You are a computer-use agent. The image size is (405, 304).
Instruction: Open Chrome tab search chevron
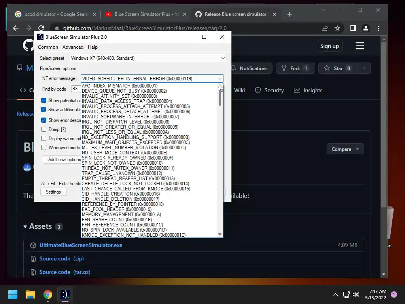tap(324, 10)
